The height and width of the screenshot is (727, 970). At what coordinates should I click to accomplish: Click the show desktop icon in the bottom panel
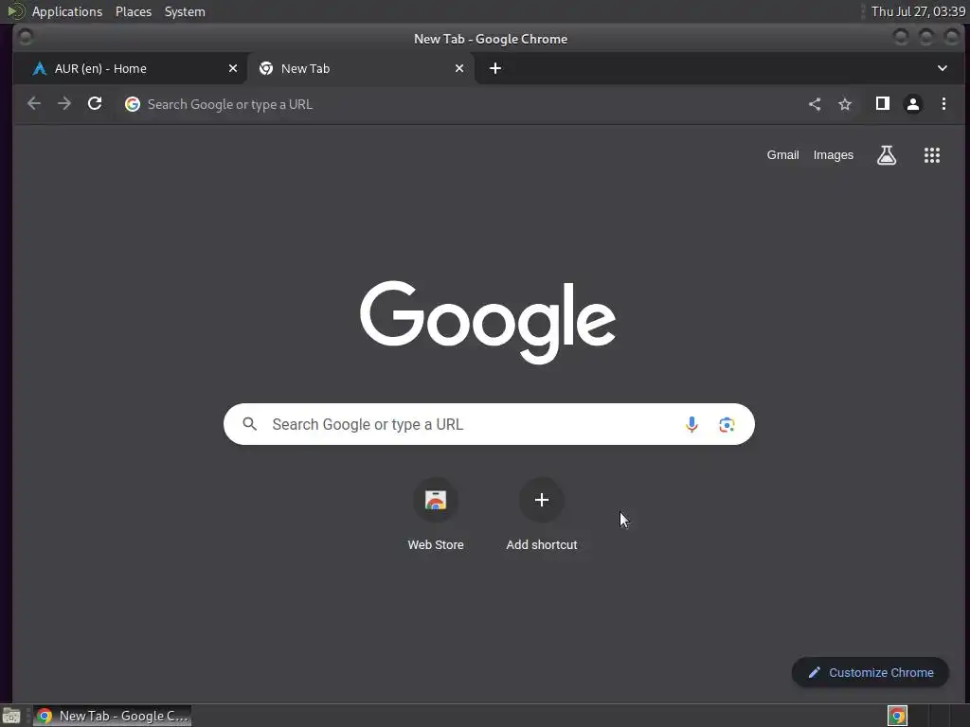(x=11, y=716)
